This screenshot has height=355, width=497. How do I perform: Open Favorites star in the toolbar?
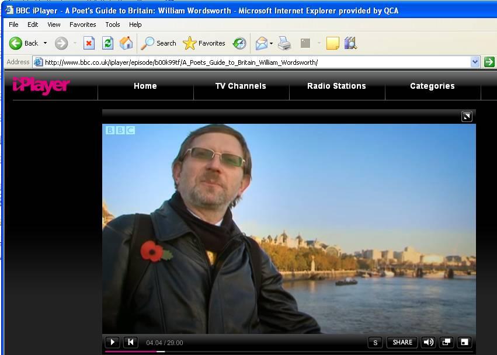(204, 43)
